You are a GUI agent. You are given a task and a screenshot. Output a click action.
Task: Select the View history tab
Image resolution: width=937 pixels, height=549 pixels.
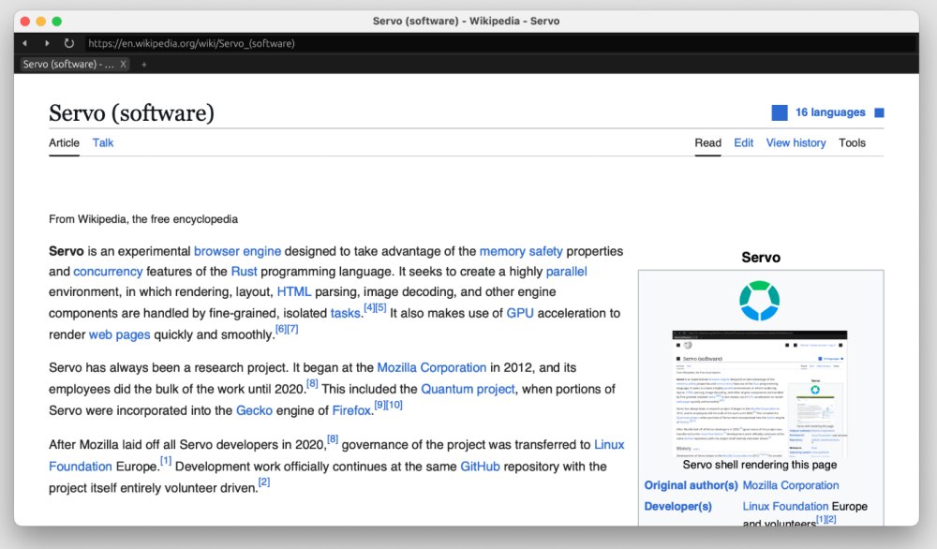796,143
